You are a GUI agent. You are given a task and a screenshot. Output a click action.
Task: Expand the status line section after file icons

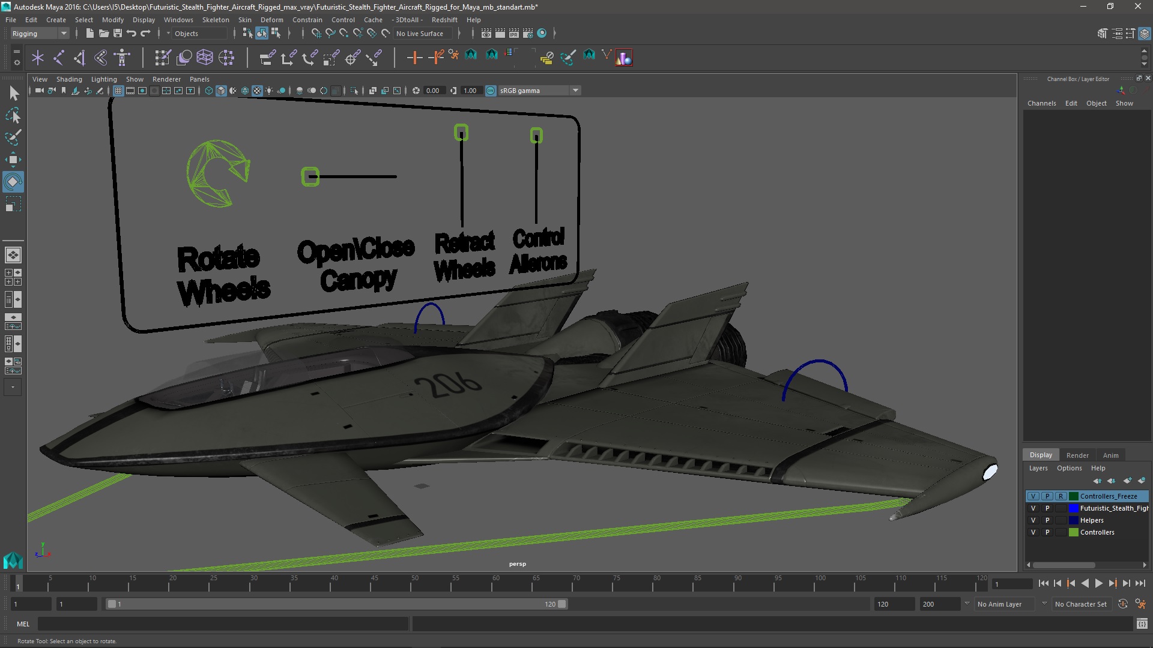pyautogui.click(x=159, y=34)
